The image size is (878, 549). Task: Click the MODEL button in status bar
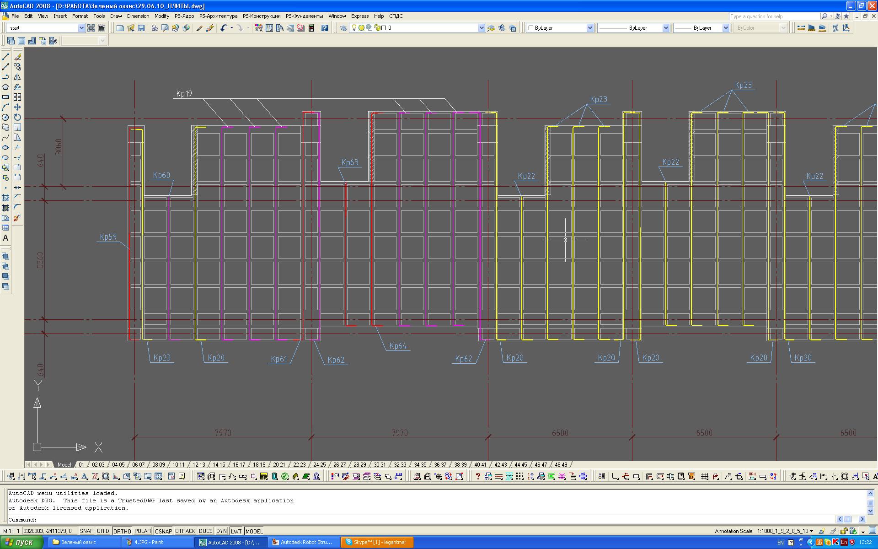click(x=254, y=531)
